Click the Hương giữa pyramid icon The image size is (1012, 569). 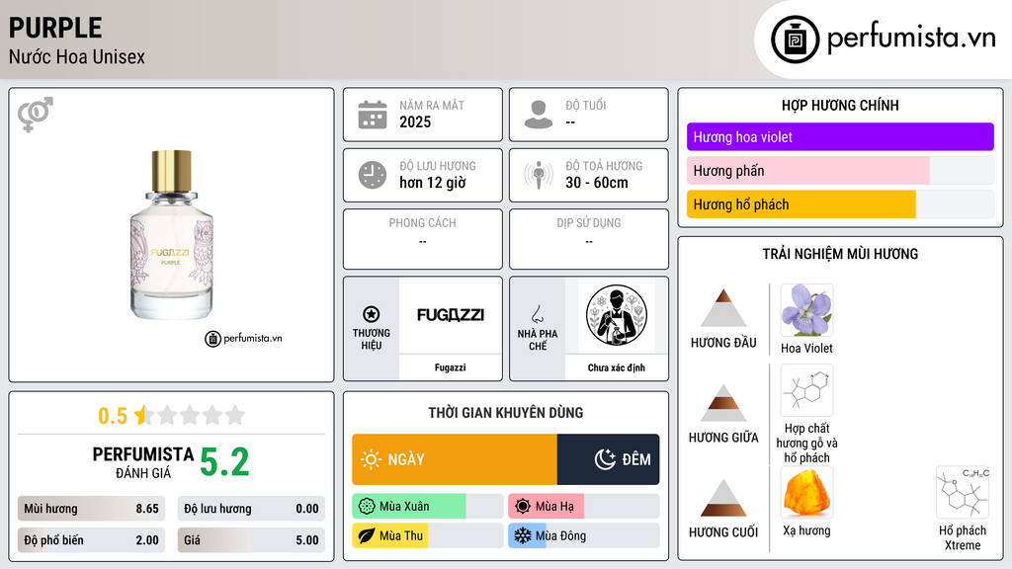point(723,403)
